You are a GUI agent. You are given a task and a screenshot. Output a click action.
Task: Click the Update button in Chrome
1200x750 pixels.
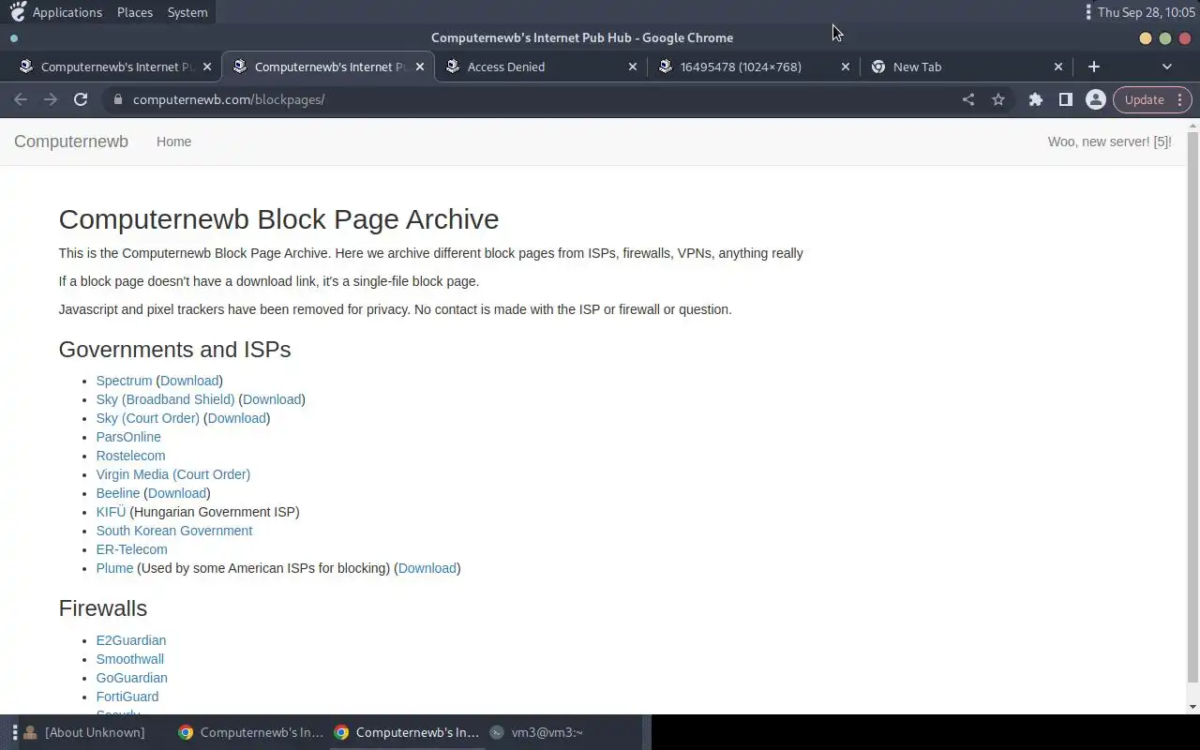1152,99
